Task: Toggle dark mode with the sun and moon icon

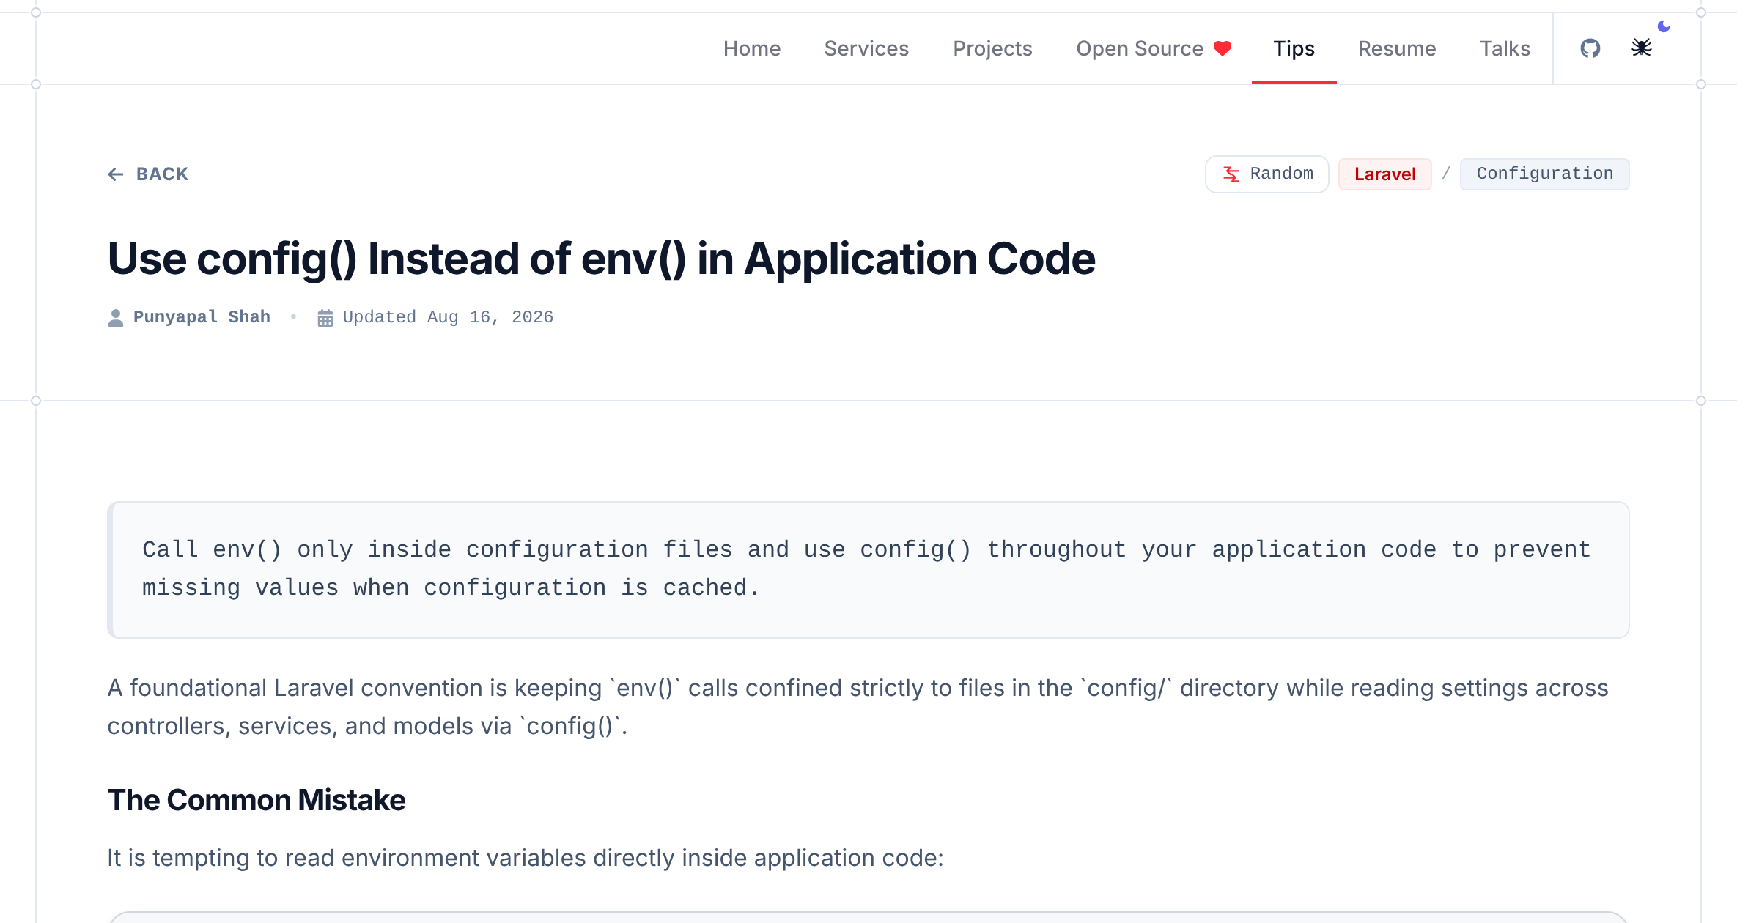Action: pos(1642,48)
